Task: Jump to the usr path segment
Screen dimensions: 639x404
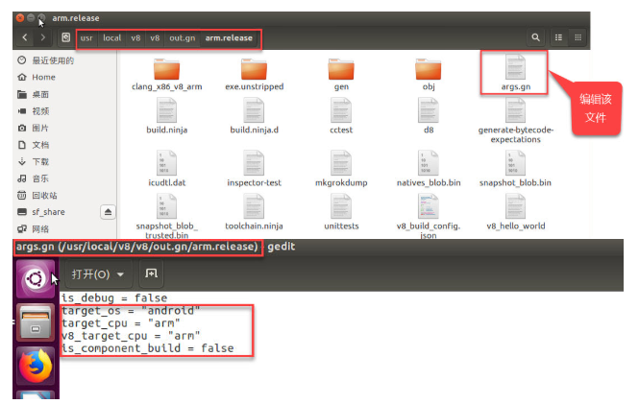Action: pos(86,37)
